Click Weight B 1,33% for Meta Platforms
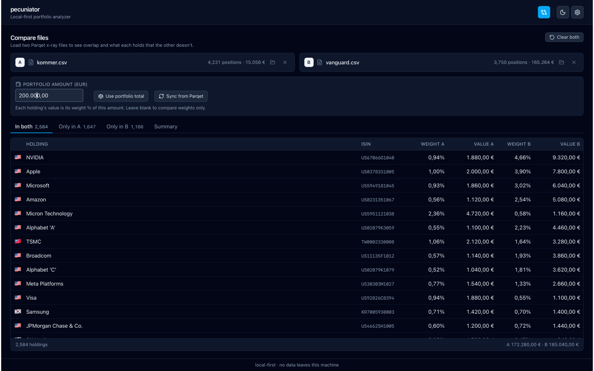This screenshot has width=594, height=371. coord(523,284)
